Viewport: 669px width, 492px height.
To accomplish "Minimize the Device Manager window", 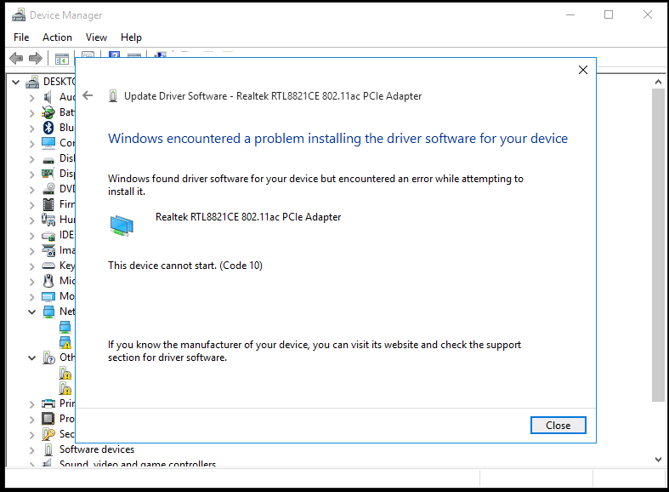I will coord(570,15).
